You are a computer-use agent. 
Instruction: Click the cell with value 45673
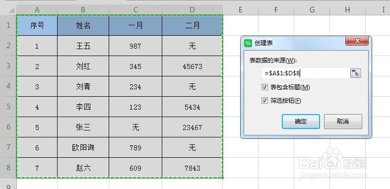point(192,66)
